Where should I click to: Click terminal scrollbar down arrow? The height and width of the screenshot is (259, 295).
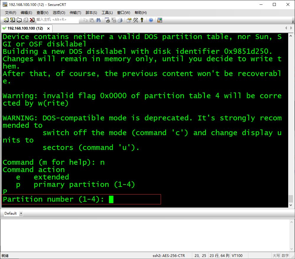coord(291,205)
